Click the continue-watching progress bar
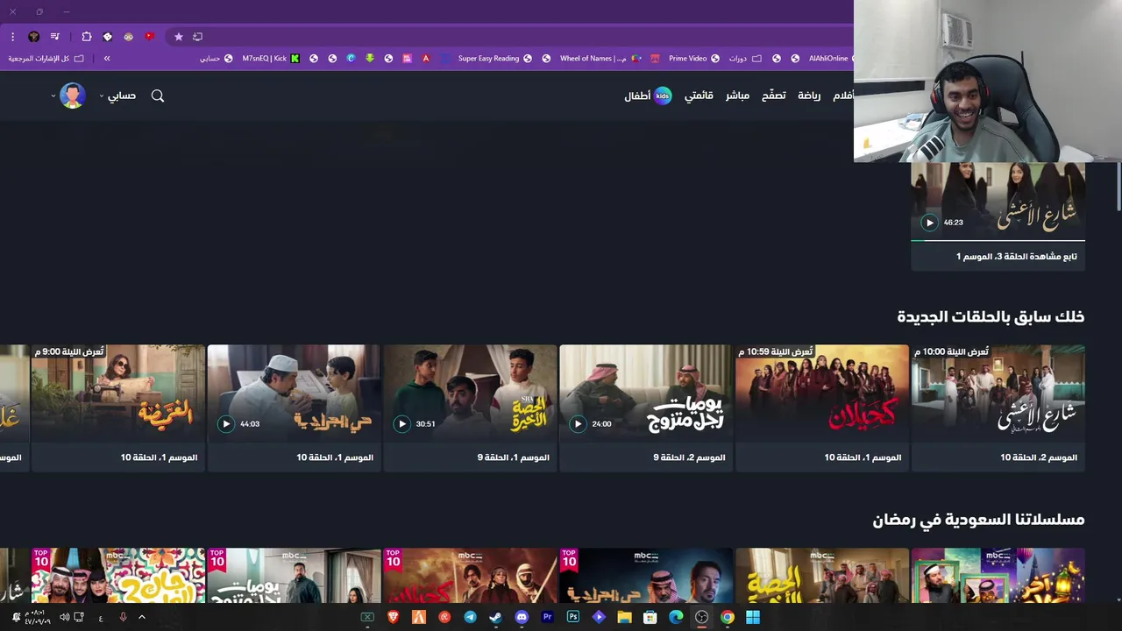 tap(998, 240)
